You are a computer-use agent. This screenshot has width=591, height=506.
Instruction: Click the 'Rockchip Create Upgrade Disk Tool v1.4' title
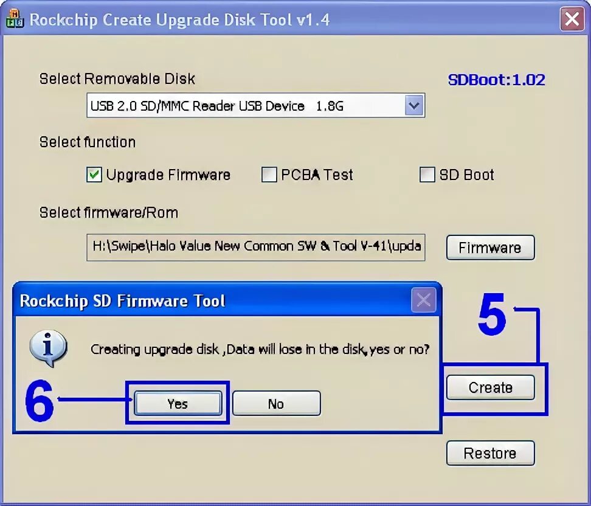pos(179,19)
